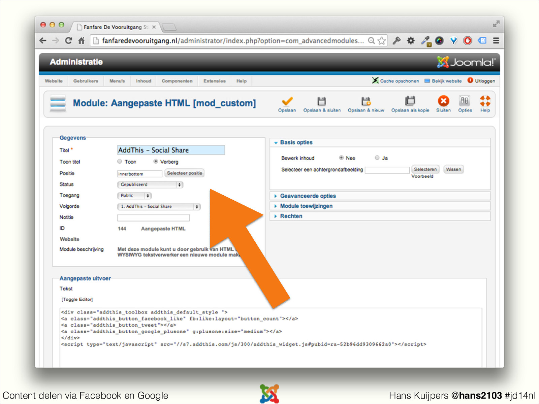The image size is (539, 404).
Task: Open the Extensies menu
Action: 214,81
